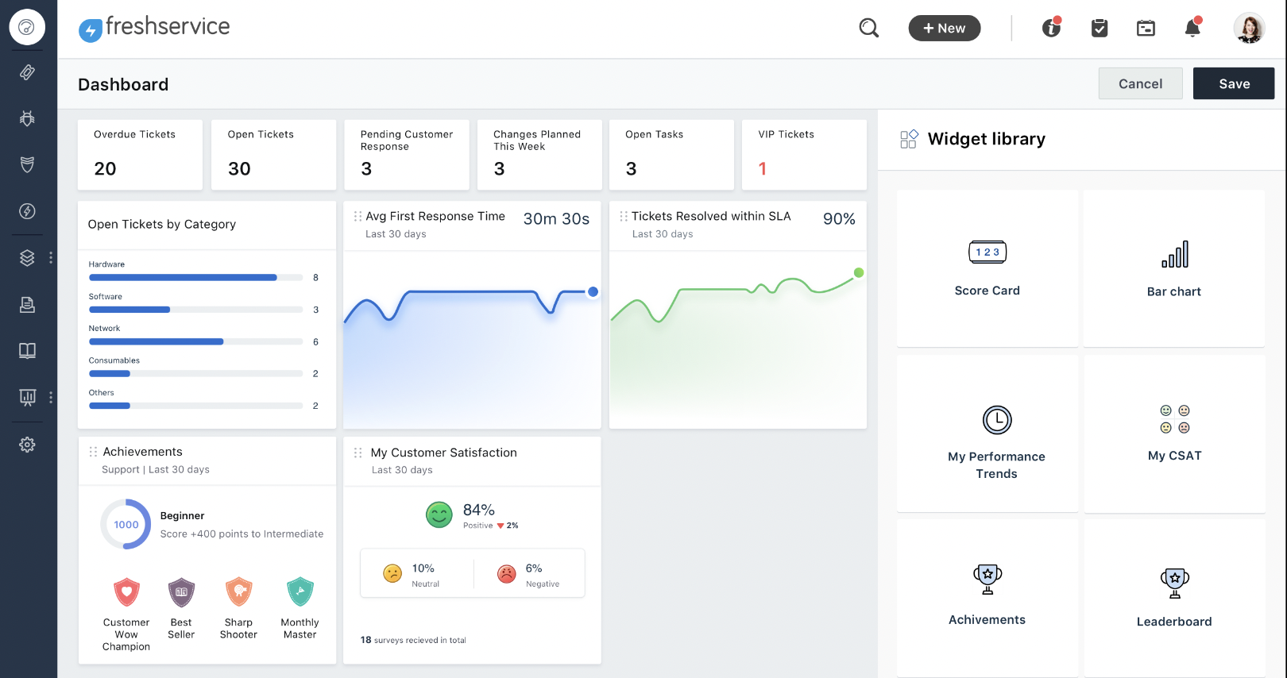Click the freshservice logo
This screenshot has width=1287, height=678.
coord(154,28)
